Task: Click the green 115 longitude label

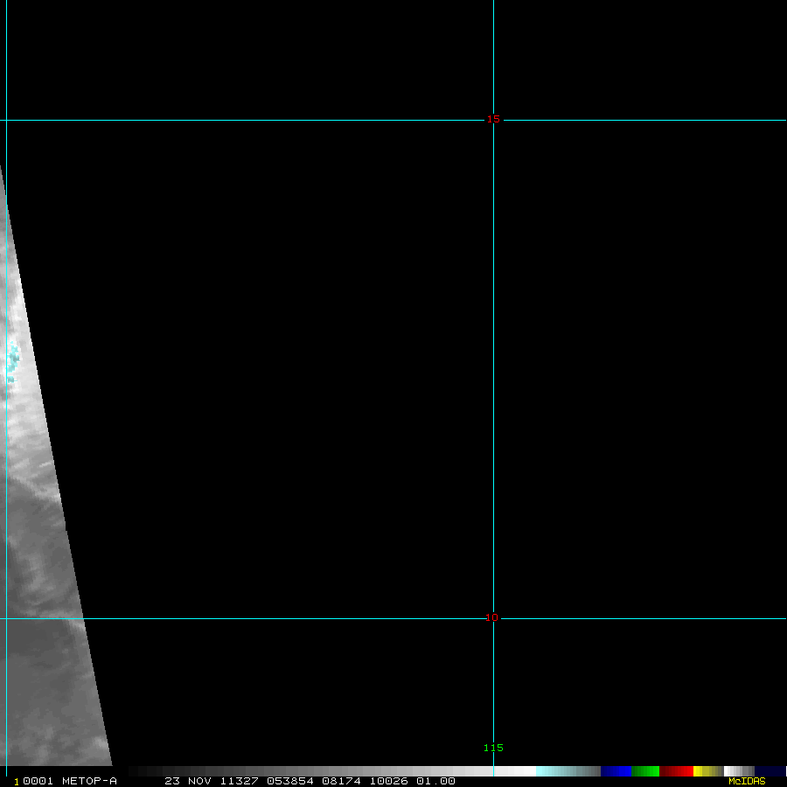Action: coord(493,748)
